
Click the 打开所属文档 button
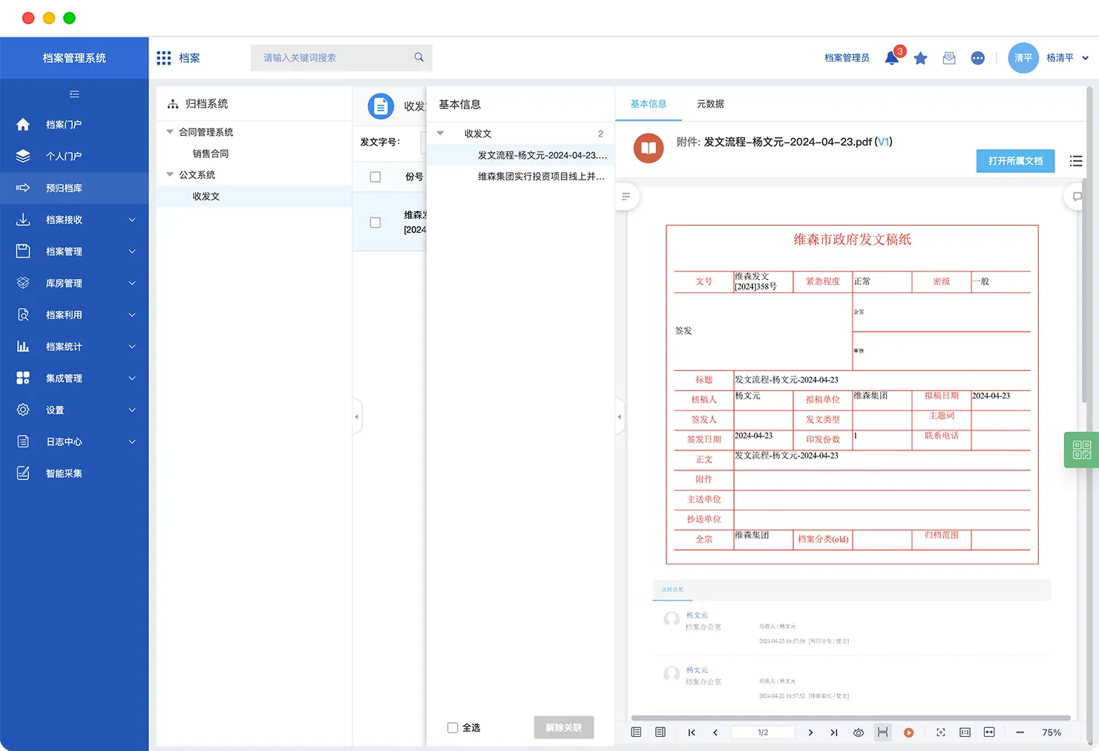coord(1015,161)
